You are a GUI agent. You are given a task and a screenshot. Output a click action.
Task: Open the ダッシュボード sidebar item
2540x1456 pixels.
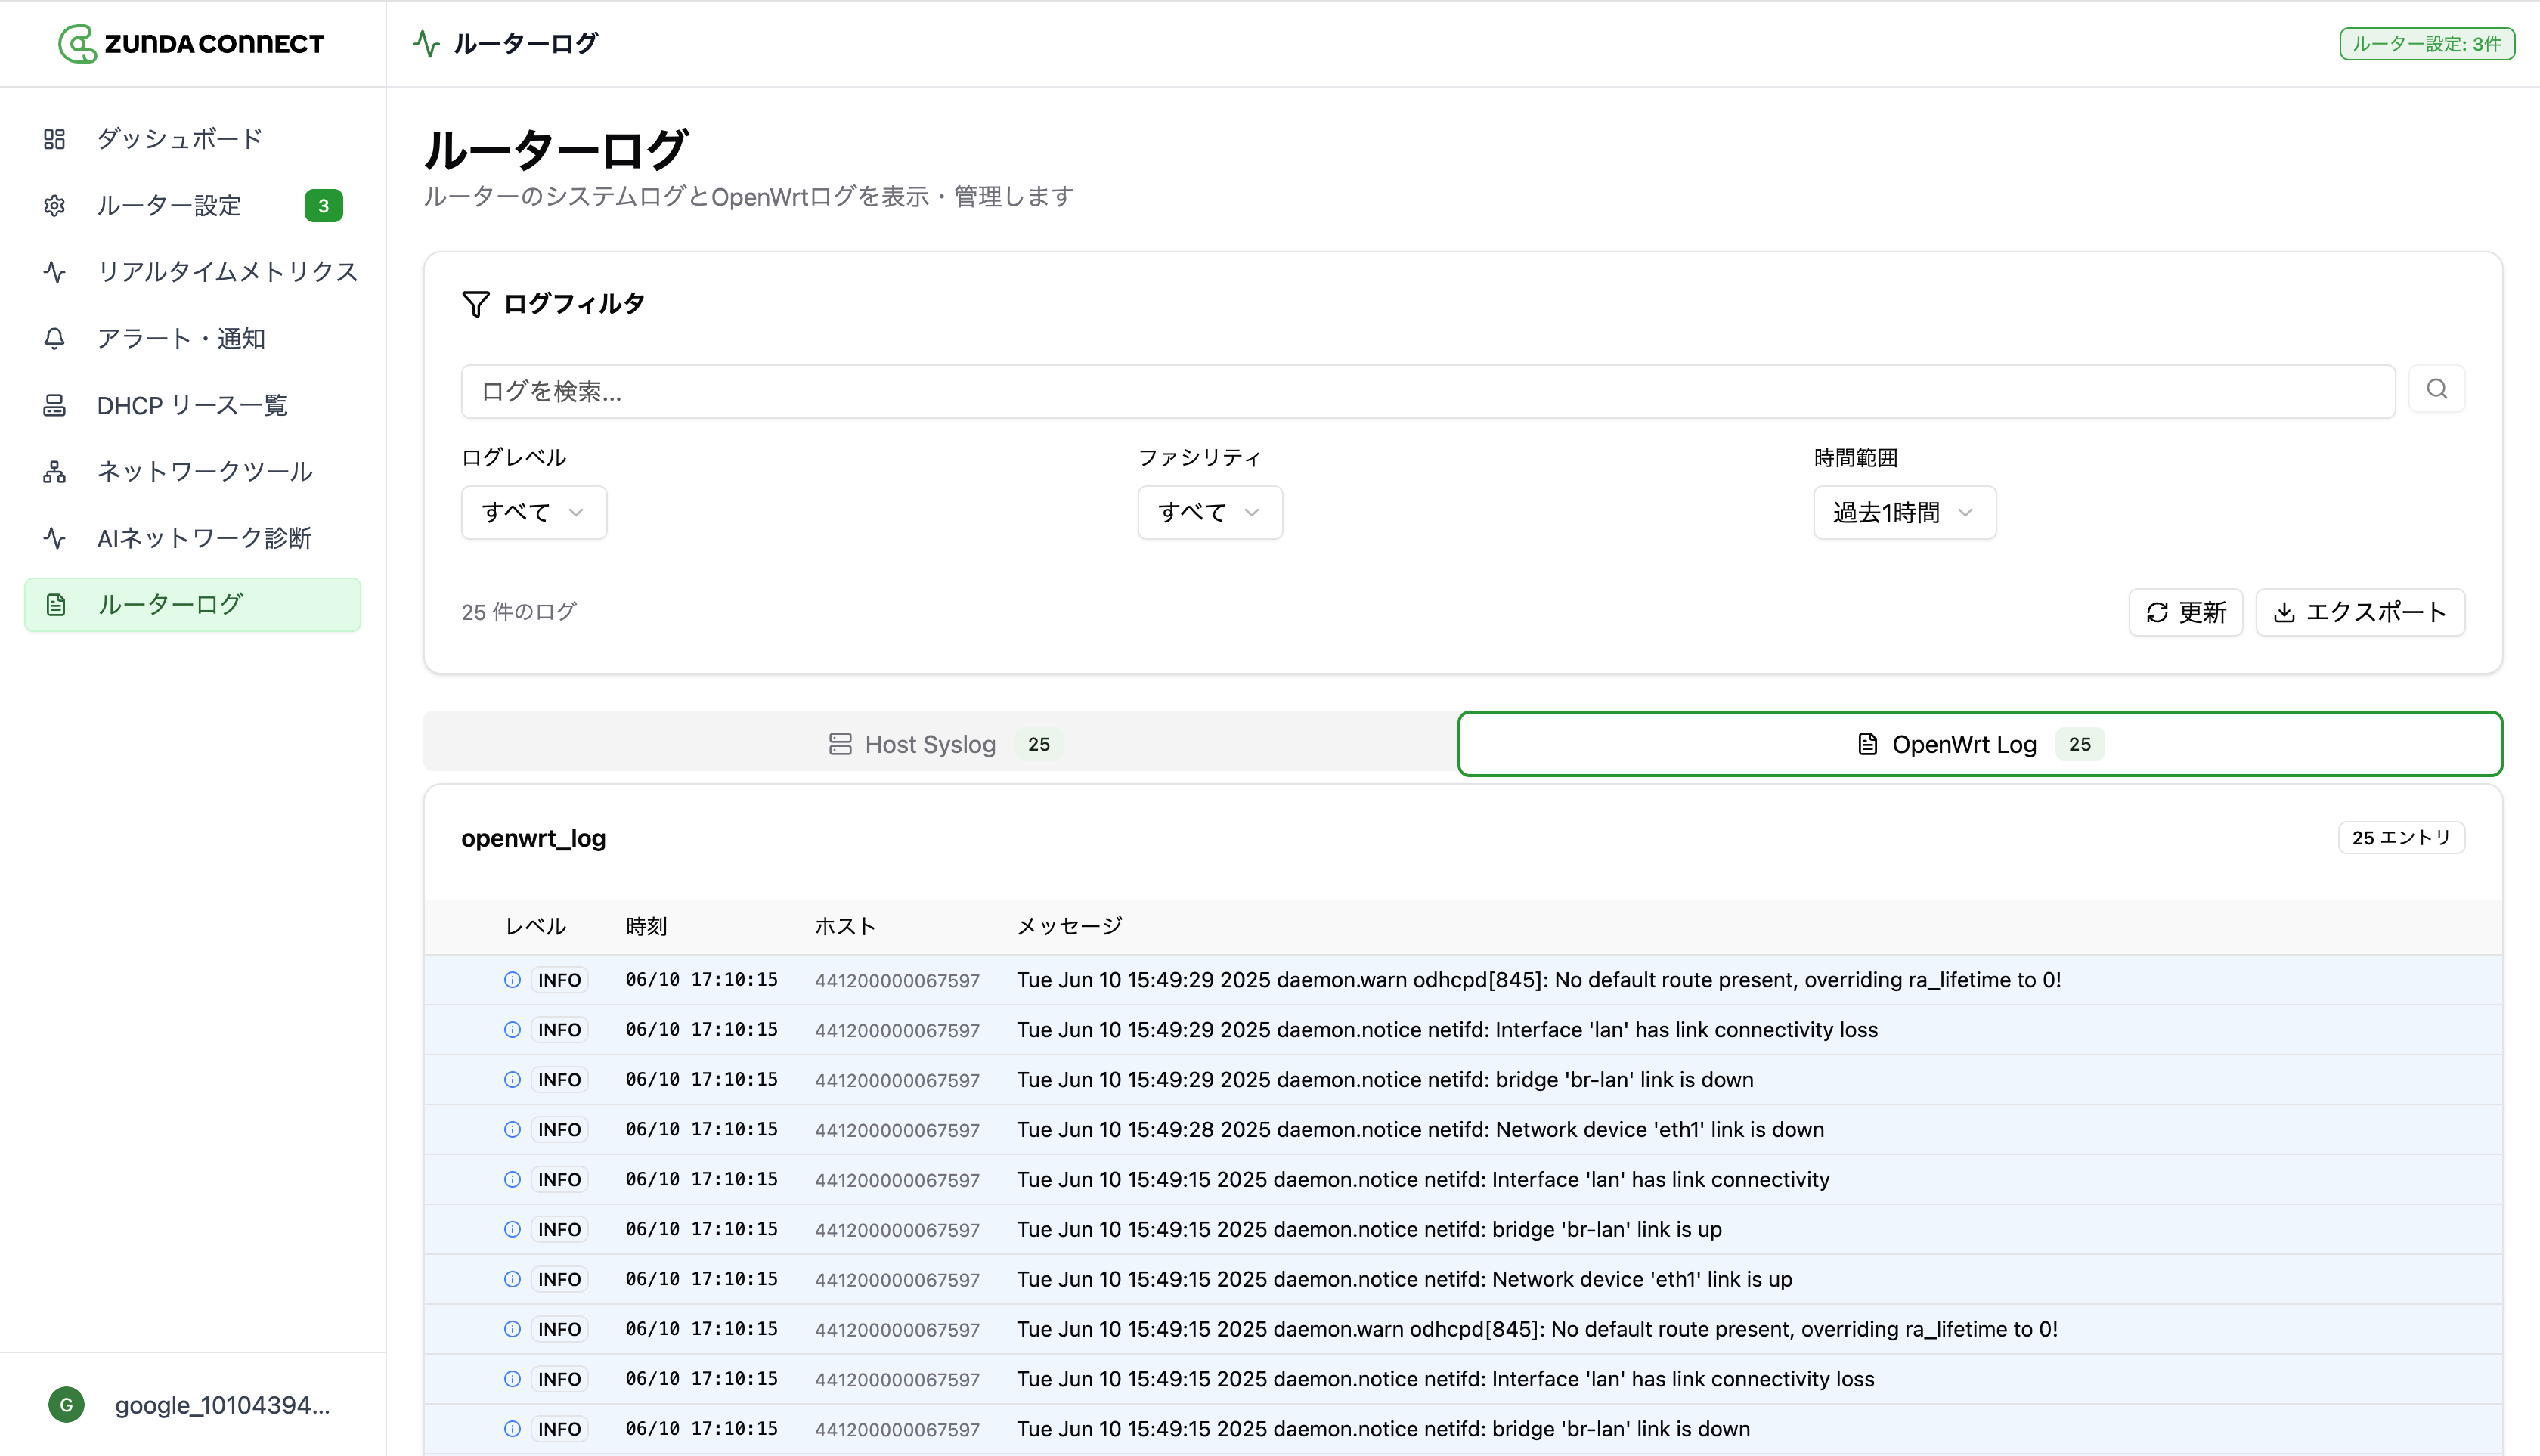pos(179,139)
